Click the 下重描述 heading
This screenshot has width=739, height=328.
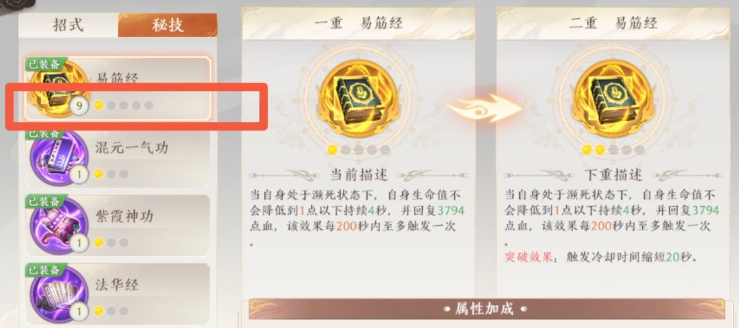(613, 175)
